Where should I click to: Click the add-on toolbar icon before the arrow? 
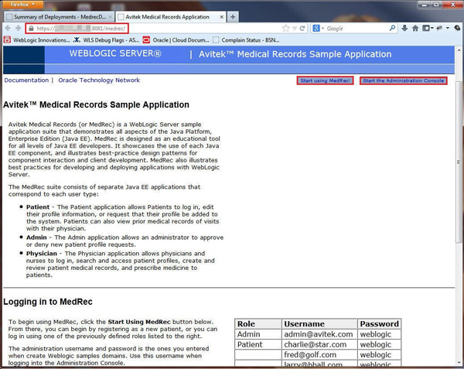coord(439,28)
